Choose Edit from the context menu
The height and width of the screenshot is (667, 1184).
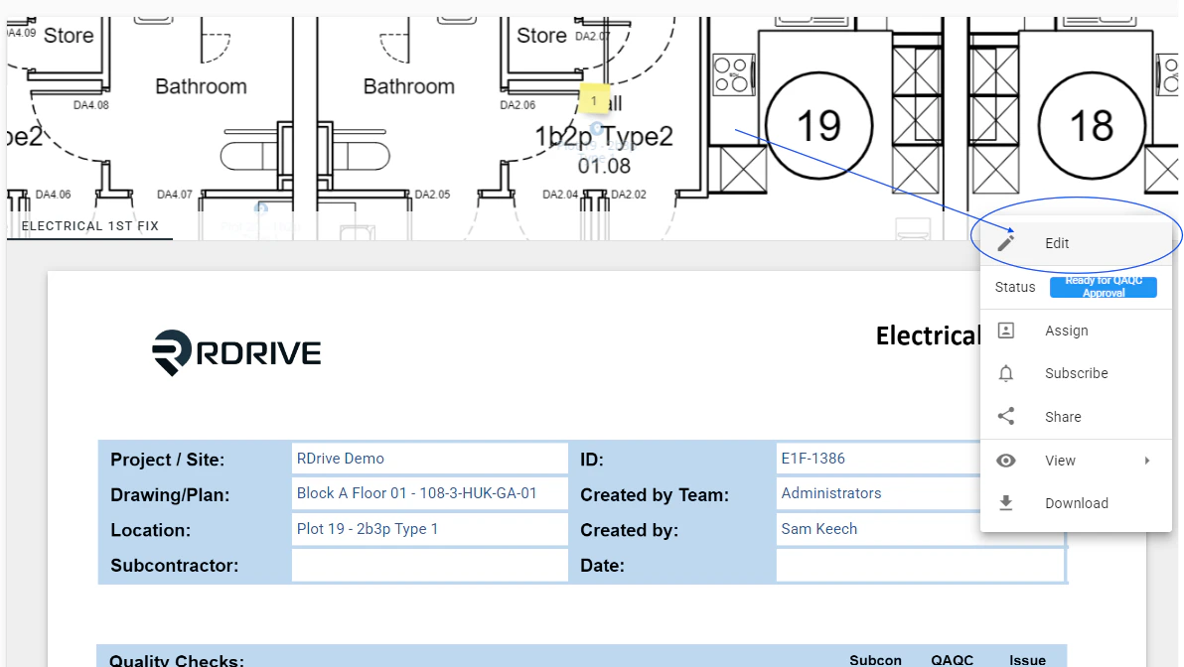pyautogui.click(x=1056, y=243)
